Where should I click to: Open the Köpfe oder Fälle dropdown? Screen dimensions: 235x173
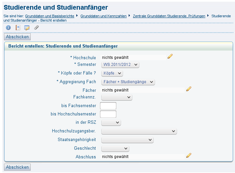point(112,73)
